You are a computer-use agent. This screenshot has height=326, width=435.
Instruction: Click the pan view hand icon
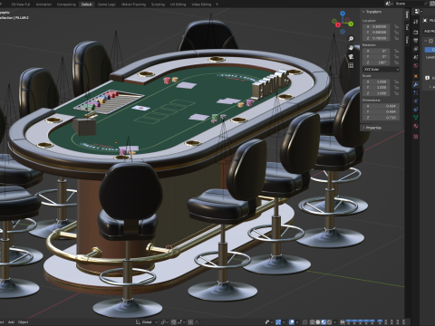point(351,48)
